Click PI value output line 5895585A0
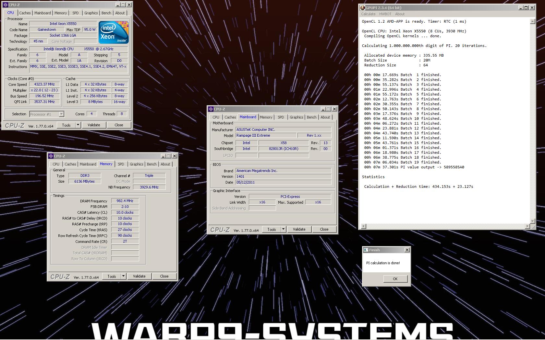 [x=414, y=167]
